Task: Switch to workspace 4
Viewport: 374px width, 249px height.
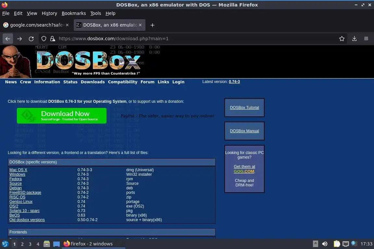Action: tap(38, 244)
